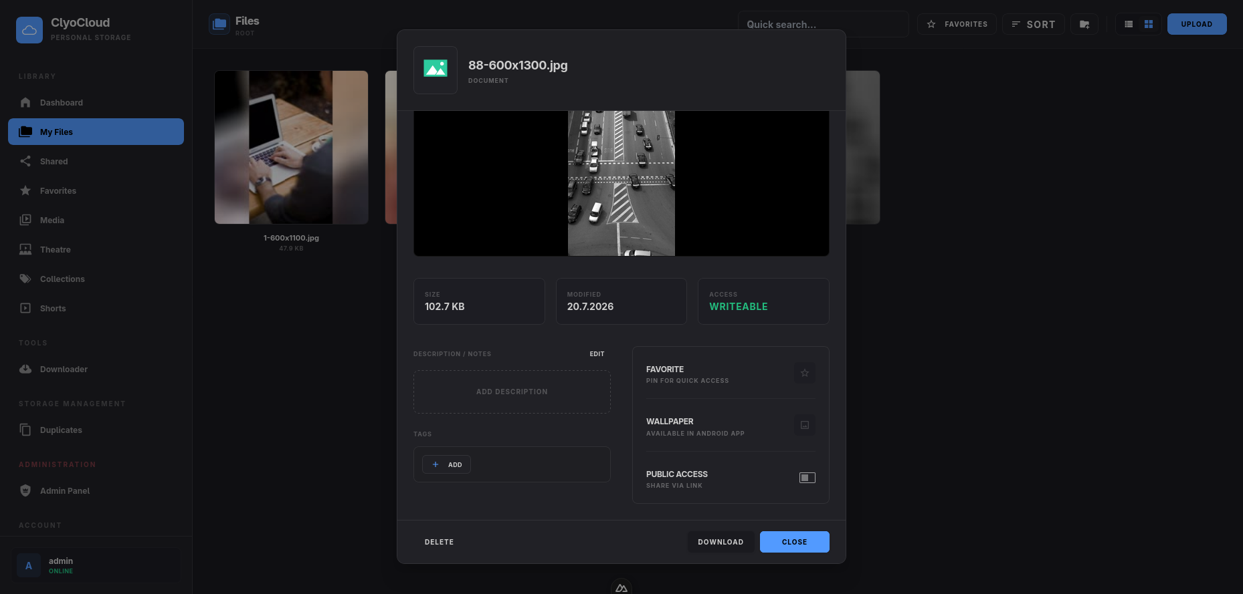
Task: Click the admin username text
Action: 61,561
